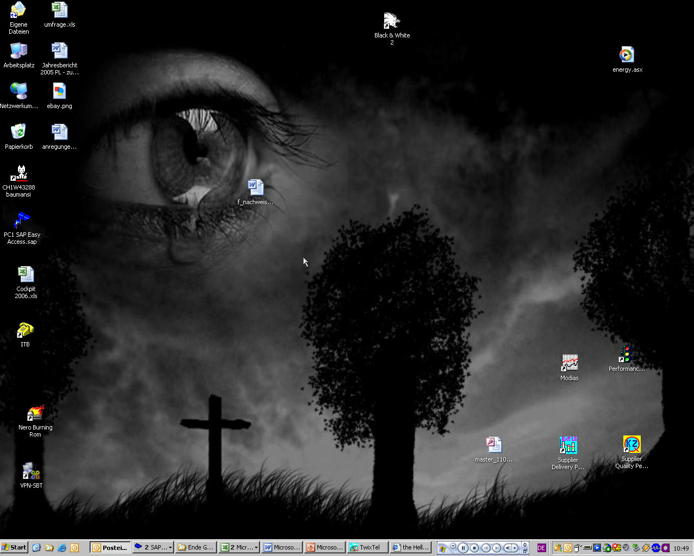Pause playback in the media player toolbar
Viewport: 694px width, 556px height.
tap(463, 548)
